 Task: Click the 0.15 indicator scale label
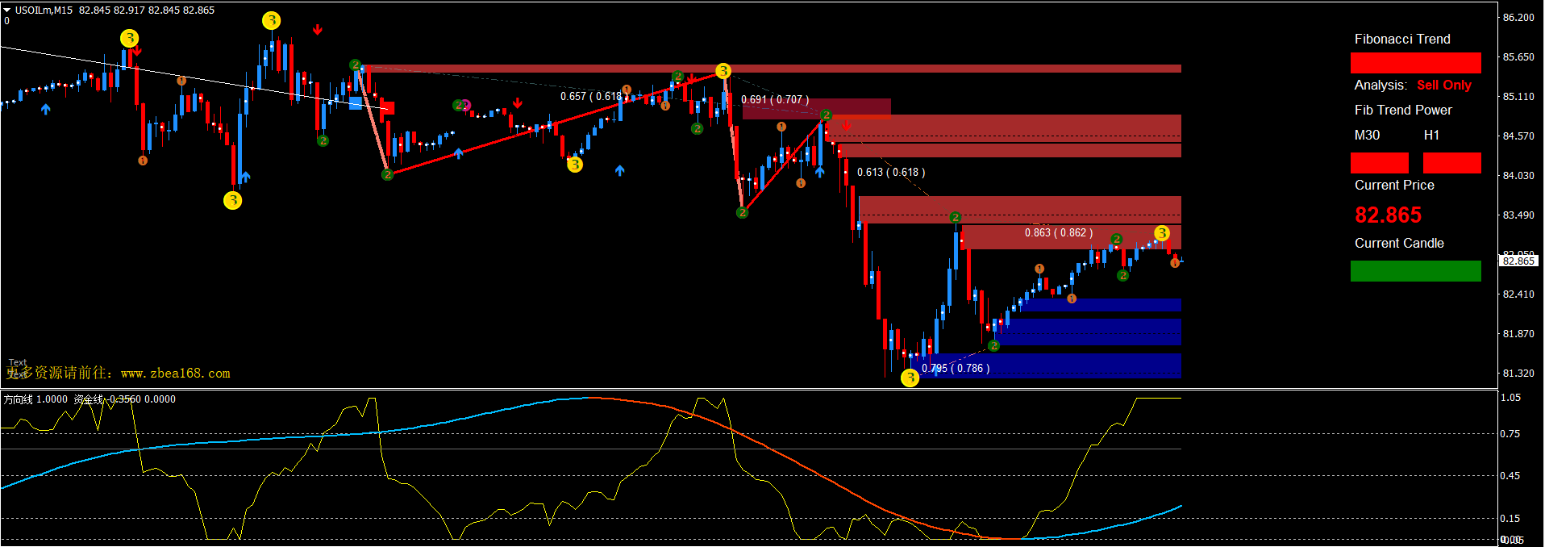pyautogui.click(x=1511, y=518)
